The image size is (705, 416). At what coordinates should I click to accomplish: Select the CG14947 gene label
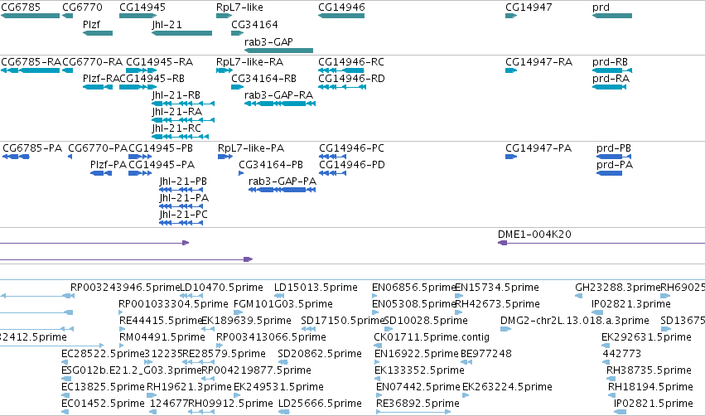[x=529, y=7]
